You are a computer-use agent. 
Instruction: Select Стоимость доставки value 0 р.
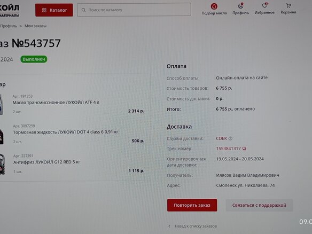click(x=220, y=98)
